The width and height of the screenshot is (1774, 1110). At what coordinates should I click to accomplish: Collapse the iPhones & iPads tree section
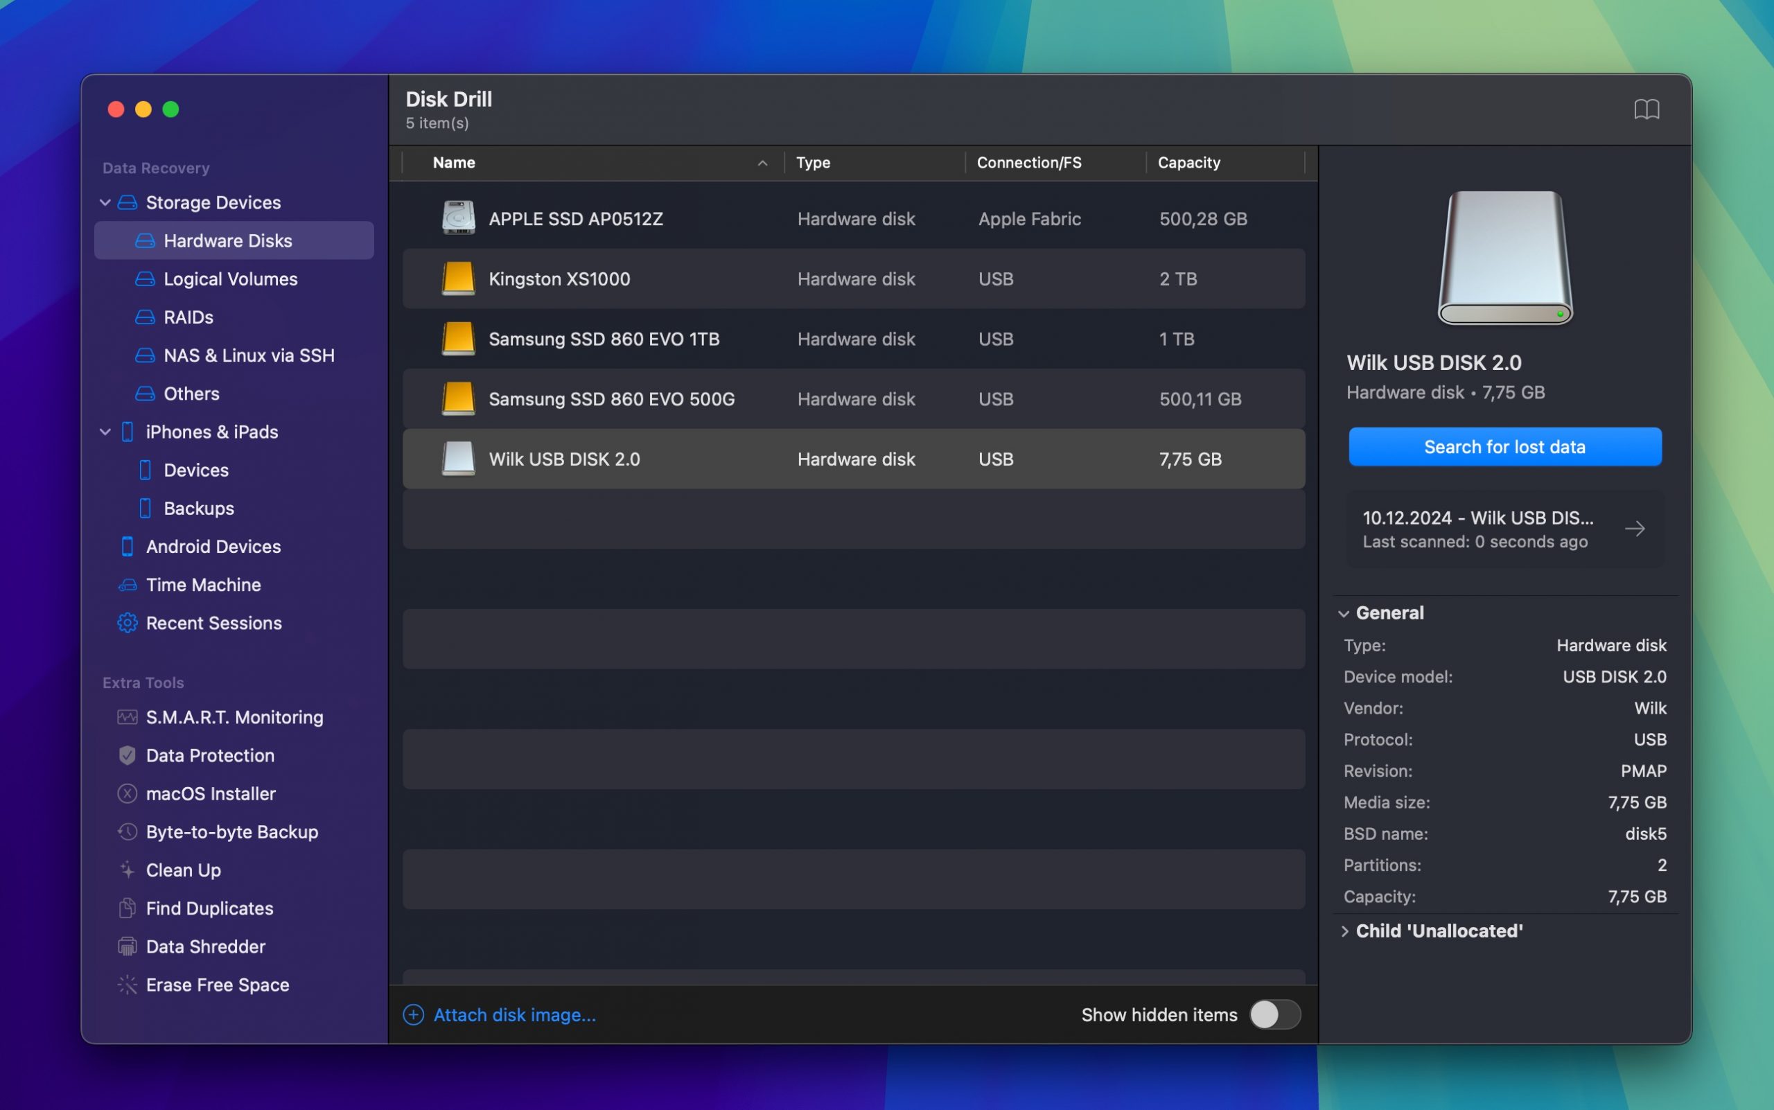(105, 432)
